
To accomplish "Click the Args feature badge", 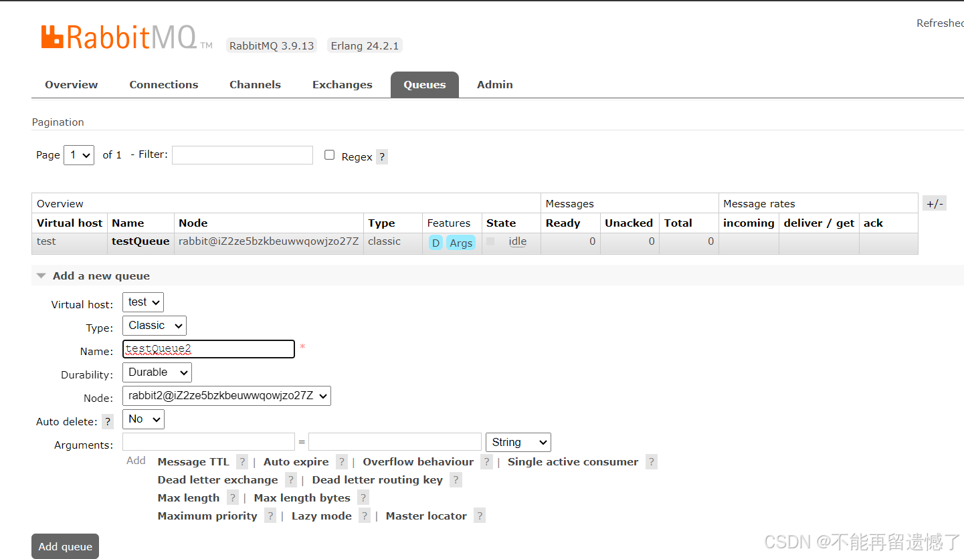I will point(461,243).
